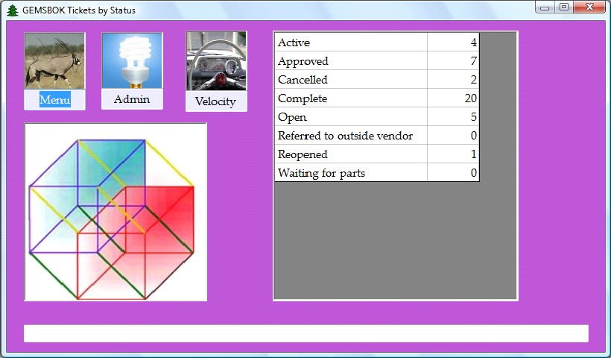Click the green tree icon in title bar
The image size is (611, 358).
[13, 10]
